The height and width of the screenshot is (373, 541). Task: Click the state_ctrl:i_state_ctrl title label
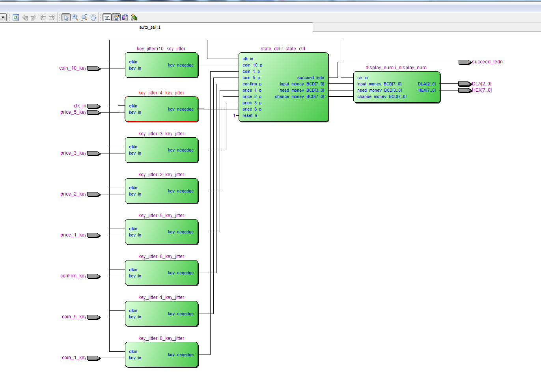click(x=283, y=49)
